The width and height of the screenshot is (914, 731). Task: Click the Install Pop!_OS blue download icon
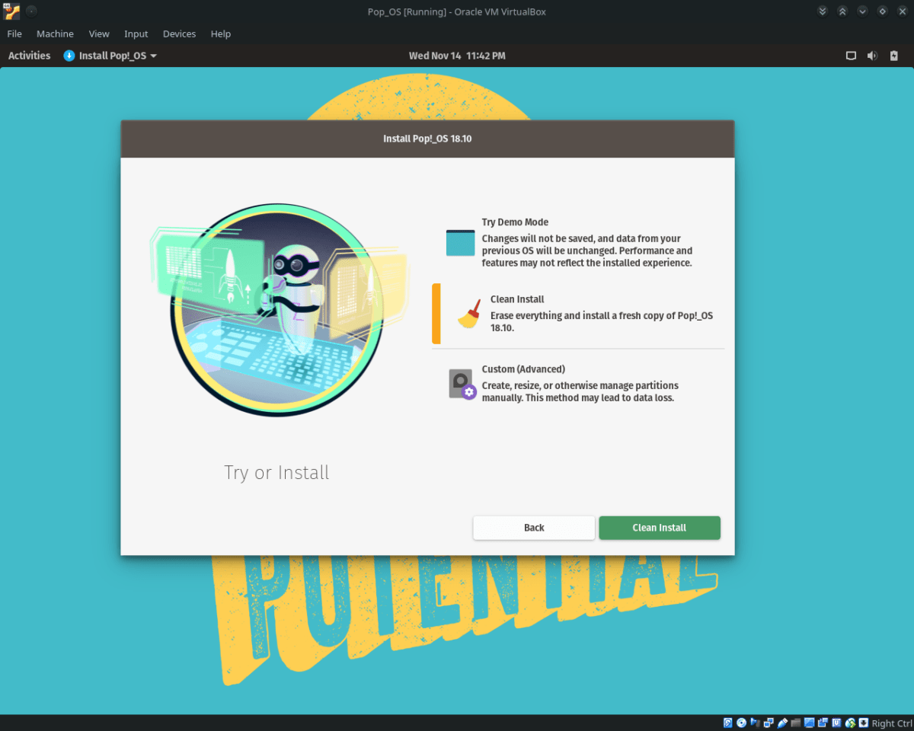(69, 56)
